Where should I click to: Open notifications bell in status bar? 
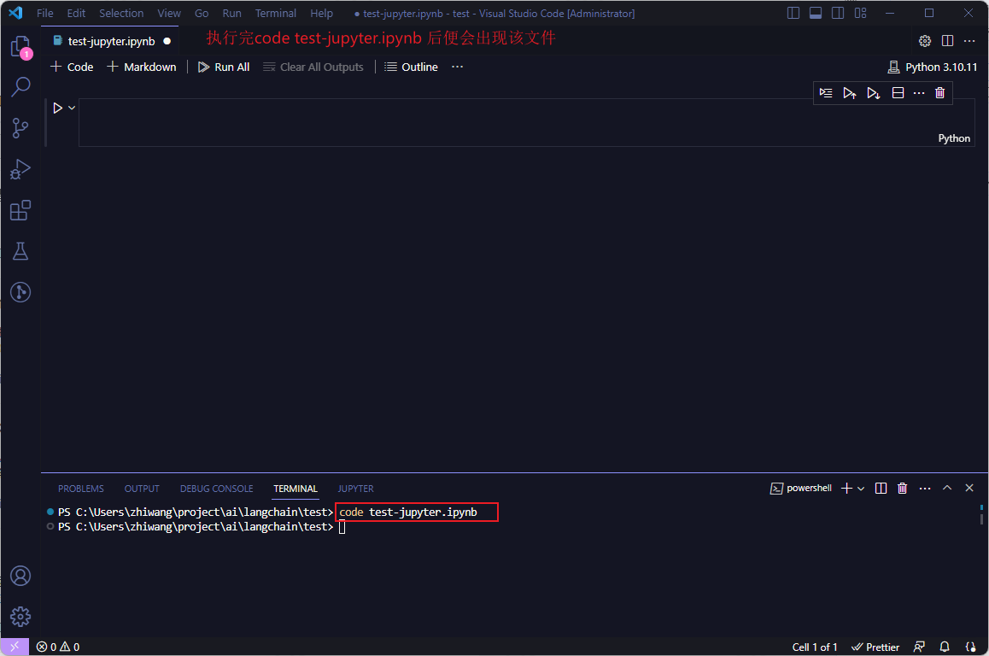click(x=945, y=647)
